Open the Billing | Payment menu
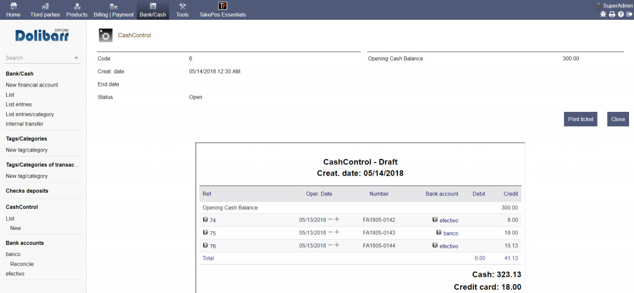 click(x=113, y=10)
